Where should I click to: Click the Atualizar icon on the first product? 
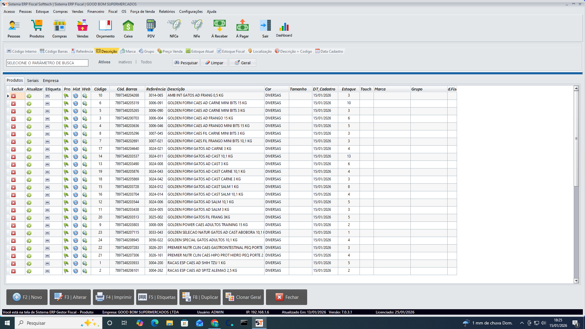click(x=29, y=96)
